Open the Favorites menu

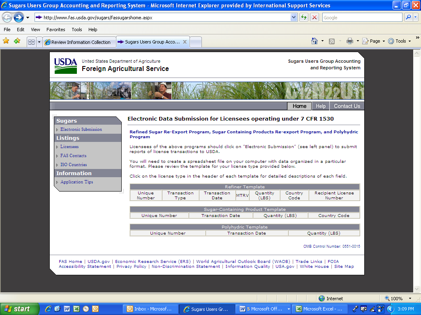coord(56,30)
